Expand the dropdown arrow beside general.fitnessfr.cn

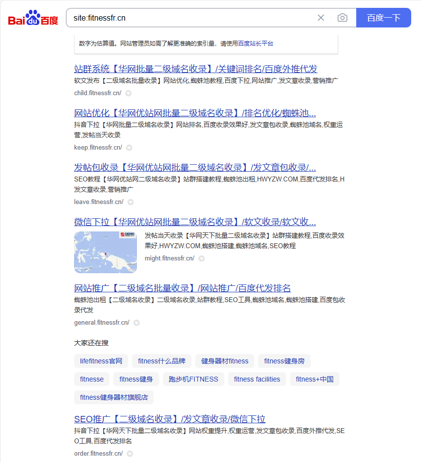tap(136, 323)
